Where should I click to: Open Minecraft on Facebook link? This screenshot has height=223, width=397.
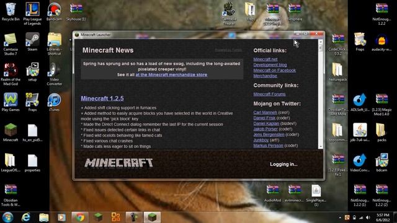tap(274, 70)
